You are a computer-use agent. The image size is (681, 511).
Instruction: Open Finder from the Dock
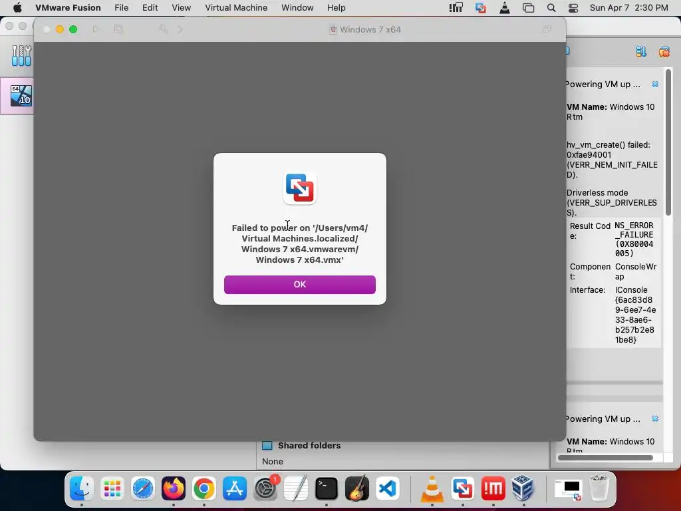82,488
